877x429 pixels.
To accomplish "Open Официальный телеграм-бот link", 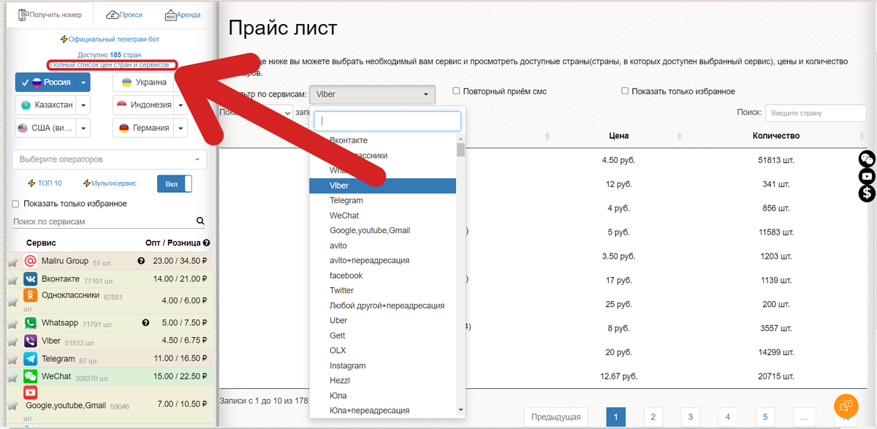I will [x=110, y=39].
